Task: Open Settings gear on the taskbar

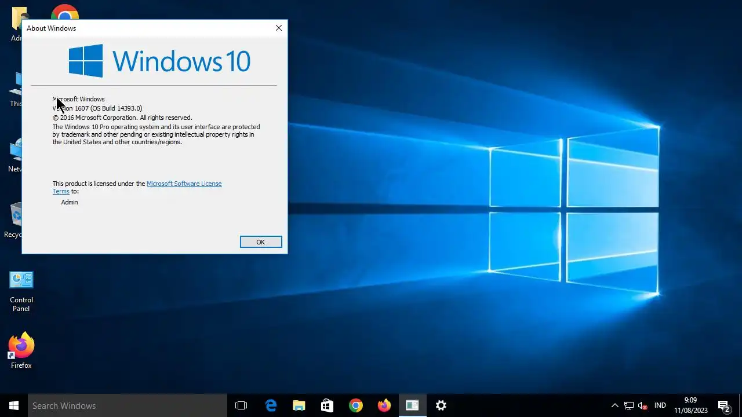Action: point(441,405)
